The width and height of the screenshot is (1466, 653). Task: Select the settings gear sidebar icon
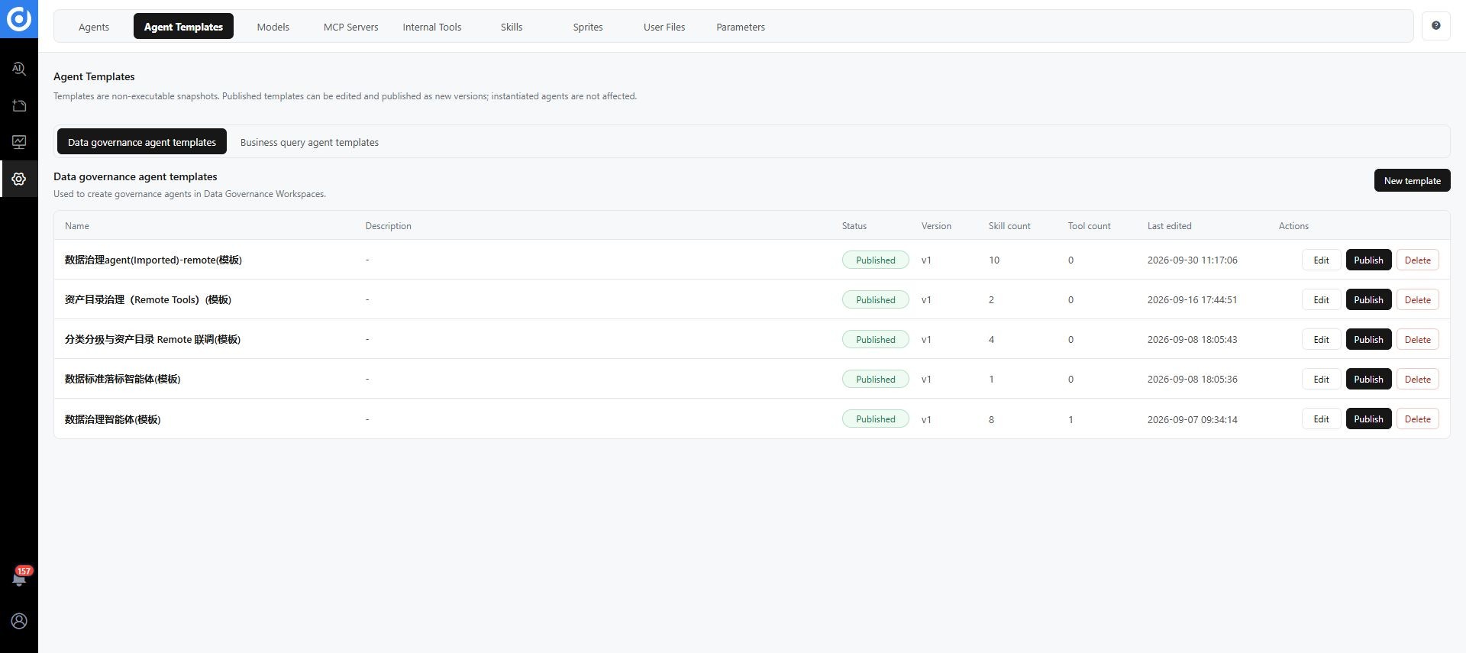click(19, 179)
